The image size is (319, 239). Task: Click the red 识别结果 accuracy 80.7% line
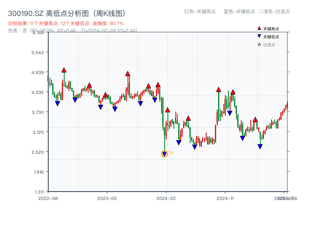pos(66,24)
